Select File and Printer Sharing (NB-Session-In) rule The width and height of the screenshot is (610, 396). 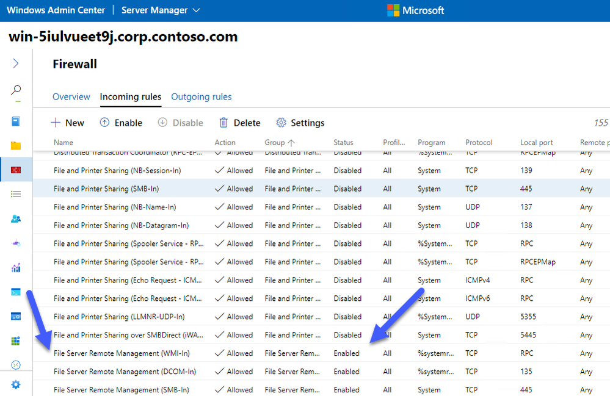(321, 170)
